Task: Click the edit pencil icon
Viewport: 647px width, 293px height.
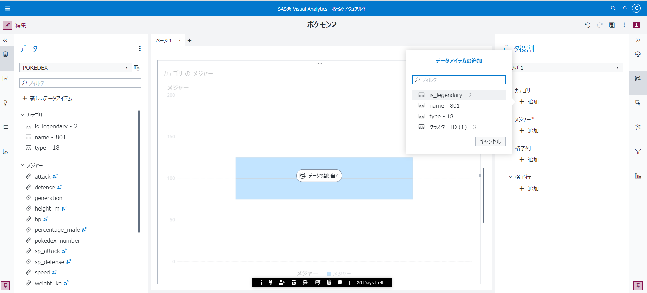Action: pyautogui.click(x=7, y=25)
